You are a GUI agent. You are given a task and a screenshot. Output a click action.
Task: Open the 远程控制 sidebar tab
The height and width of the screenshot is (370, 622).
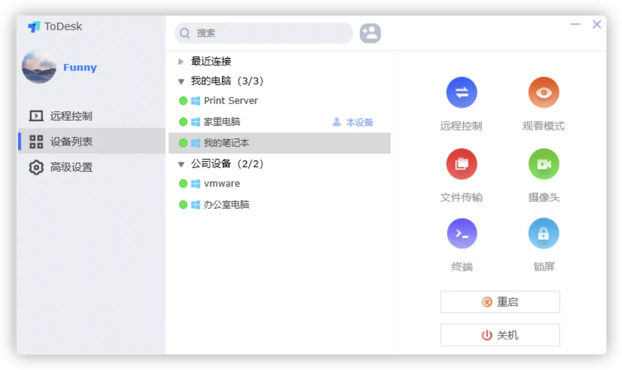tap(92, 116)
